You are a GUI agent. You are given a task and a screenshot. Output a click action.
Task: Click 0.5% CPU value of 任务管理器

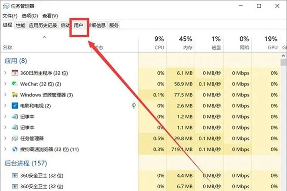pos(159,138)
